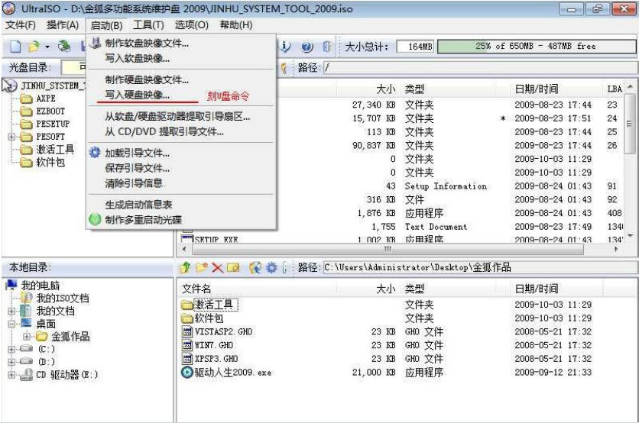This screenshot has width=639, height=423.
Task: Sort disc files by 日期/时间 column header
Action: tap(556, 89)
